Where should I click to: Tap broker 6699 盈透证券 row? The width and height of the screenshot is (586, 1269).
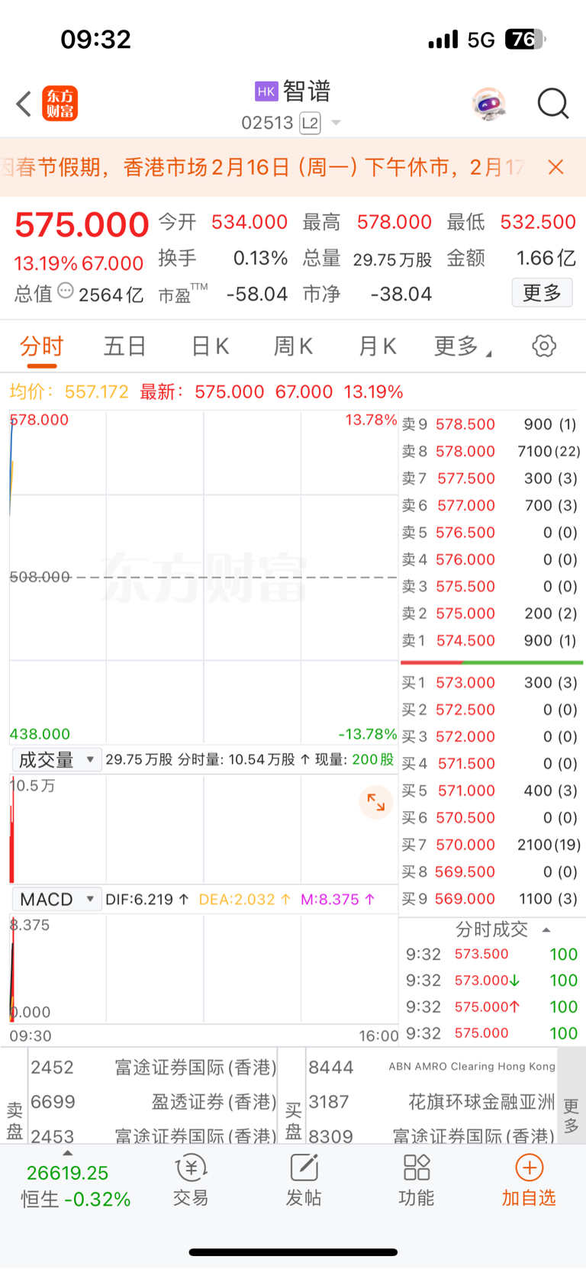coord(153,1102)
